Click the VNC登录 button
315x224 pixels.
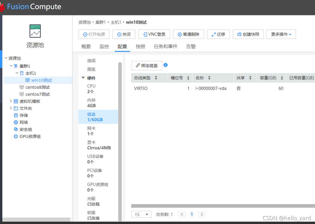pos(154,34)
